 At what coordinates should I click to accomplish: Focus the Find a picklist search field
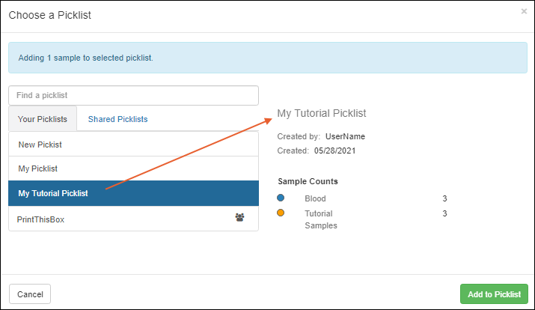[133, 96]
